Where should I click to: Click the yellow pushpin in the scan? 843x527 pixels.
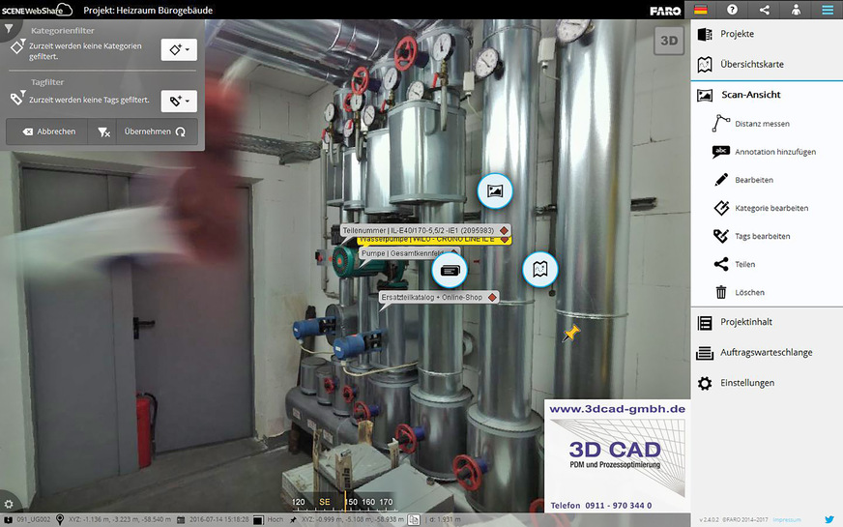(x=571, y=333)
